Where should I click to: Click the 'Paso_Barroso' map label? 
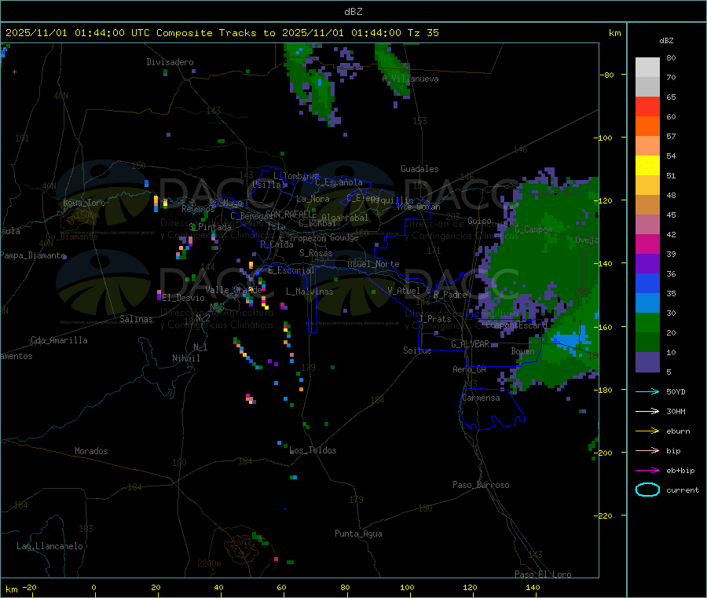pos(481,485)
